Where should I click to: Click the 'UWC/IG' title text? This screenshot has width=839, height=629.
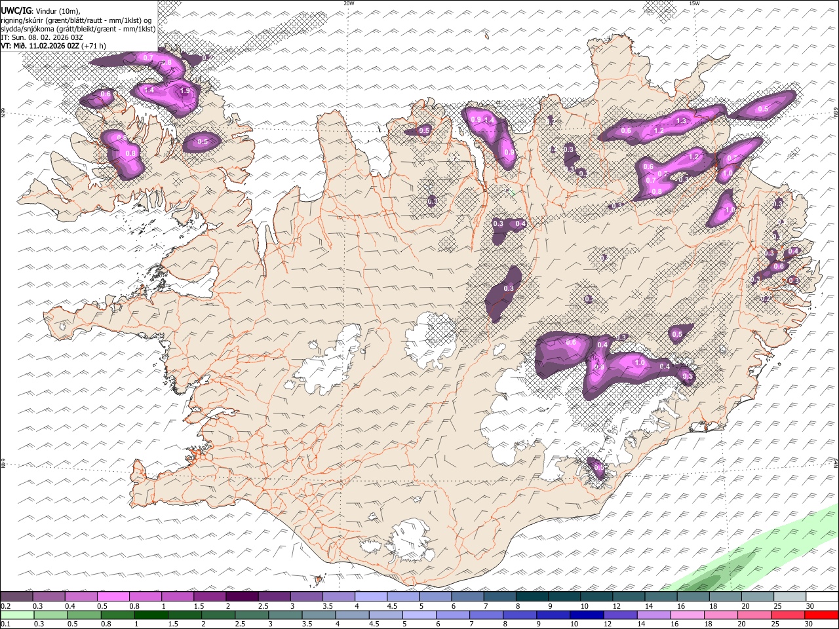[16, 10]
